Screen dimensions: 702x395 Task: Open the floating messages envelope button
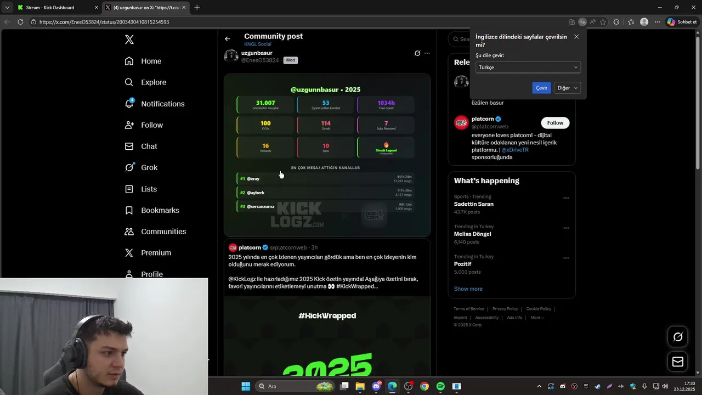click(678, 362)
